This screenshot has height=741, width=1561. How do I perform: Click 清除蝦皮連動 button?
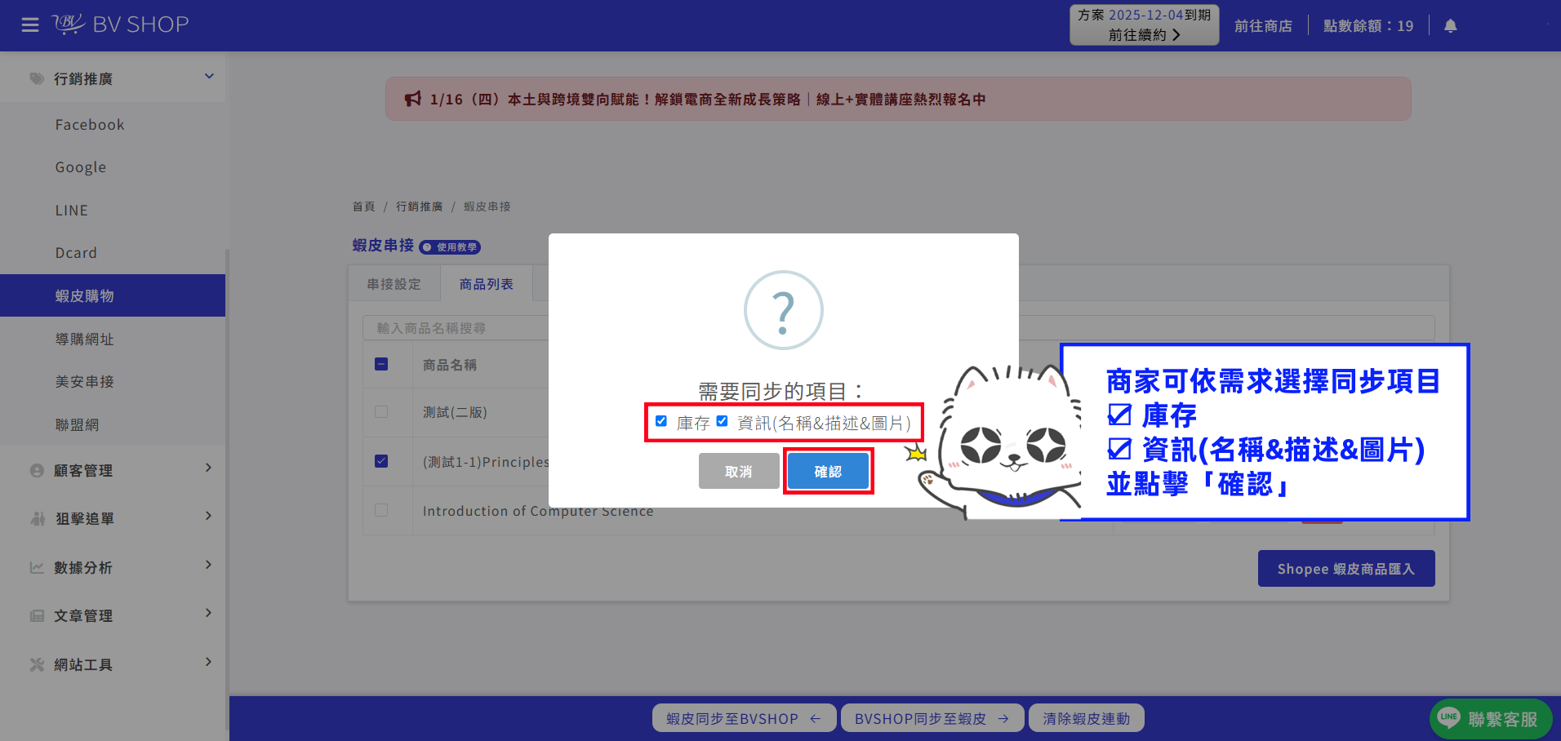coord(1086,718)
